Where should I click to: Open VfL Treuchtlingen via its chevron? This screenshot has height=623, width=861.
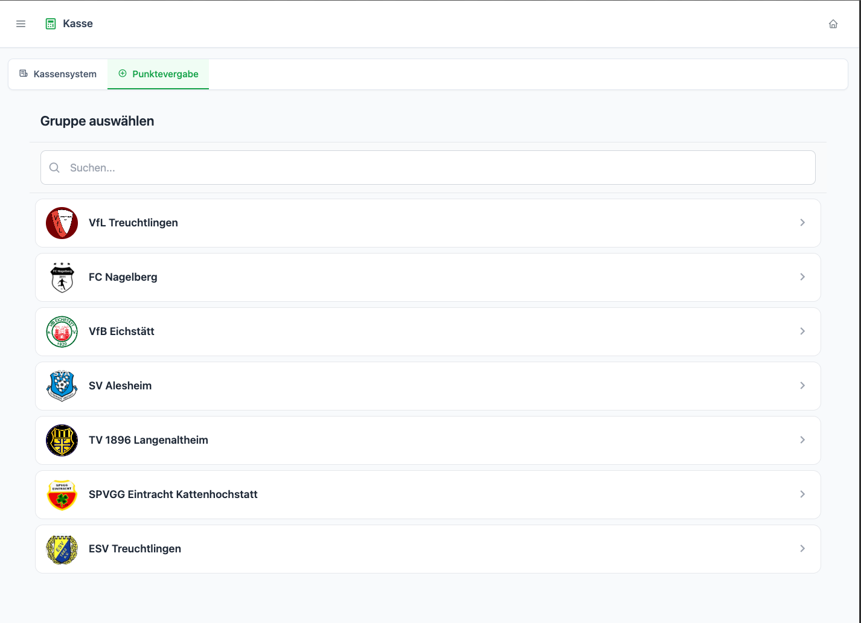(802, 223)
